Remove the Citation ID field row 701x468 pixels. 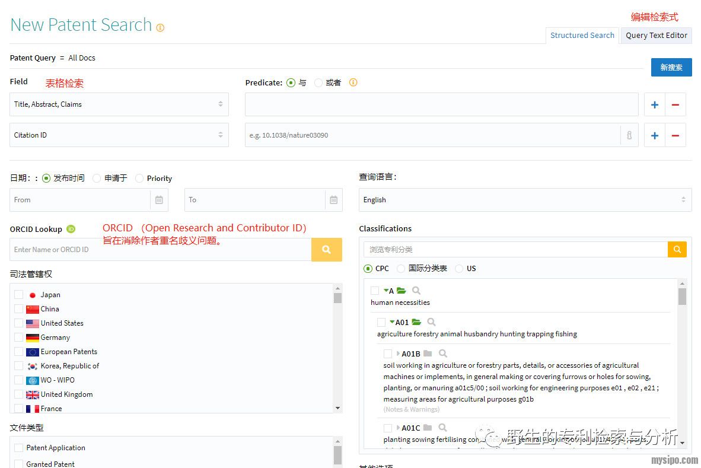pyautogui.click(x=675, y=135)
